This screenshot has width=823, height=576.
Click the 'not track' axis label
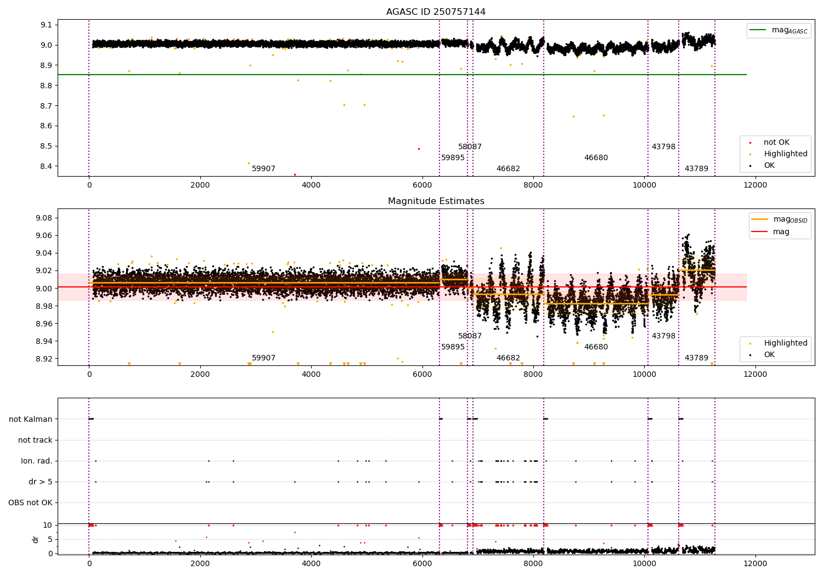pos(35,441)
